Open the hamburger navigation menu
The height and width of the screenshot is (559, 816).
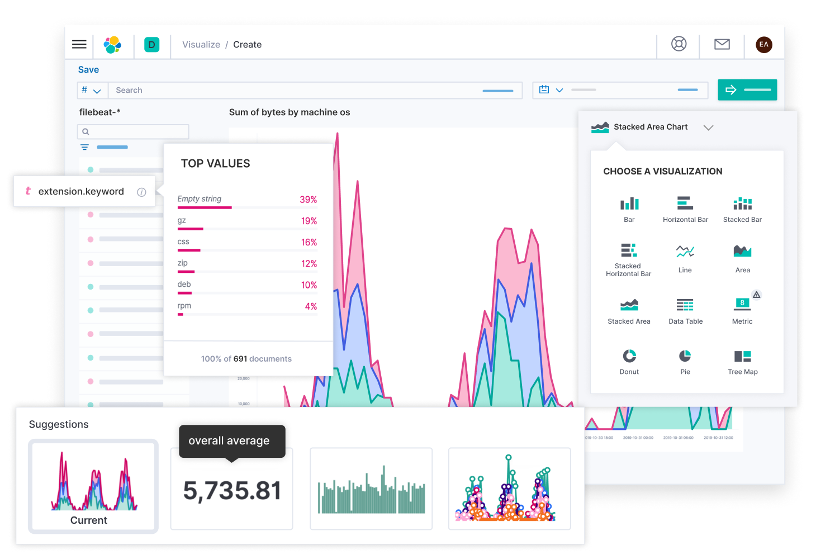click(x=79, y=44)
